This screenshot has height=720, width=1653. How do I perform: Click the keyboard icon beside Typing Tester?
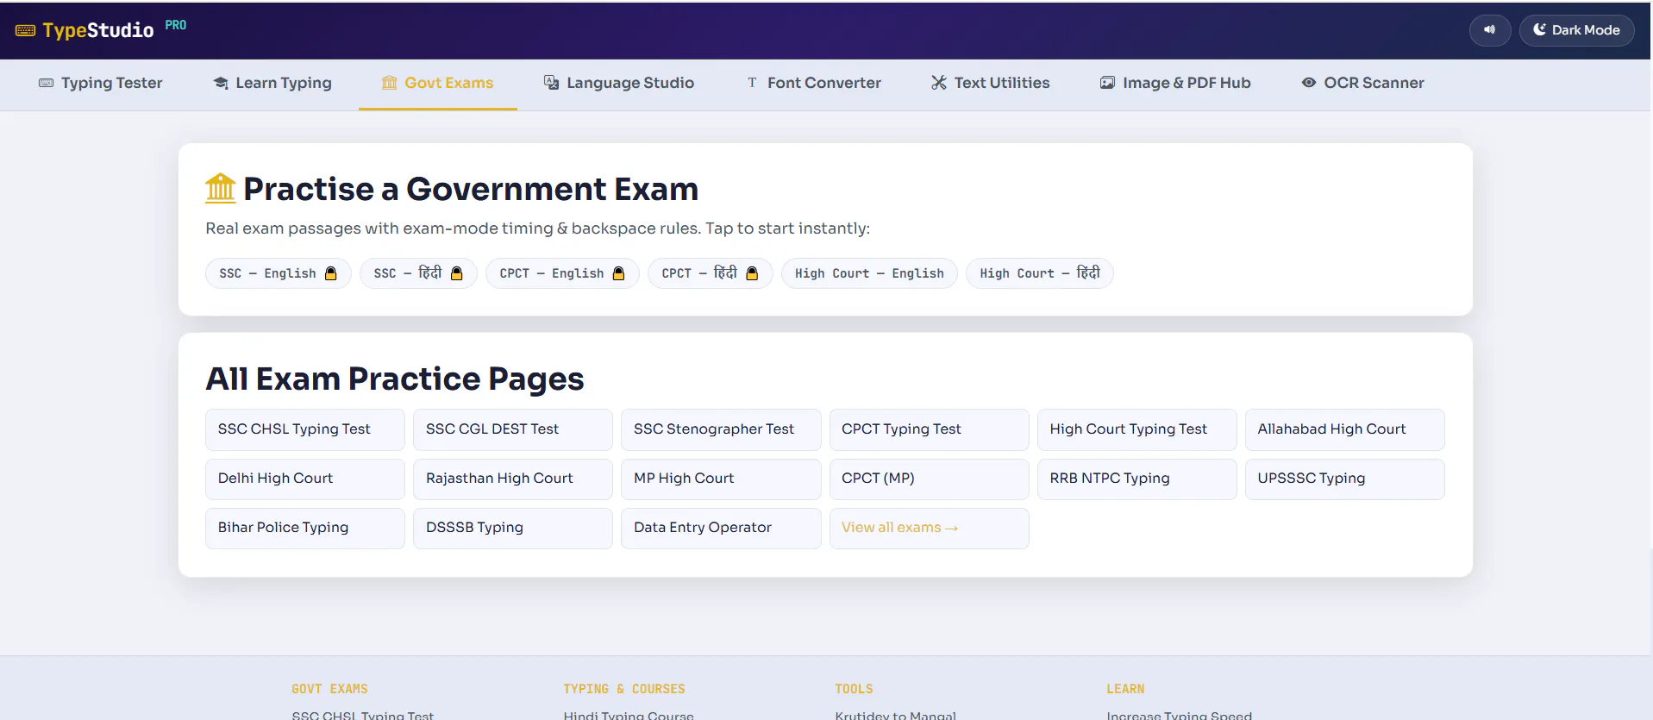pos(46,83)
